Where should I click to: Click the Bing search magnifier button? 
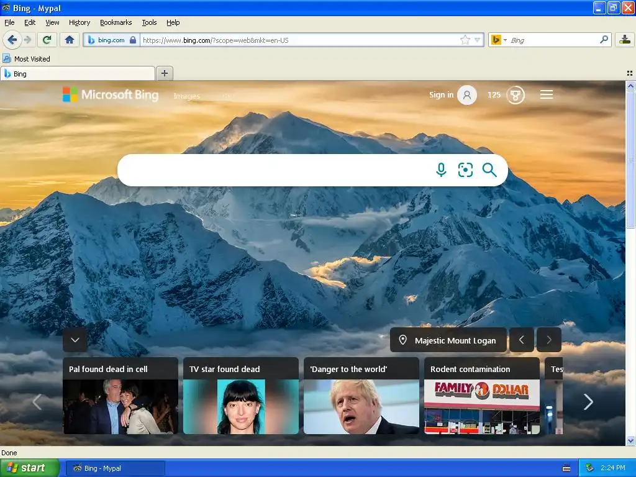[489, 170]
